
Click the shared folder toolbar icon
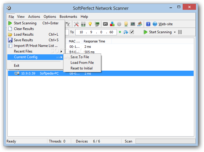pyautogui.click(x=126, y=24)
